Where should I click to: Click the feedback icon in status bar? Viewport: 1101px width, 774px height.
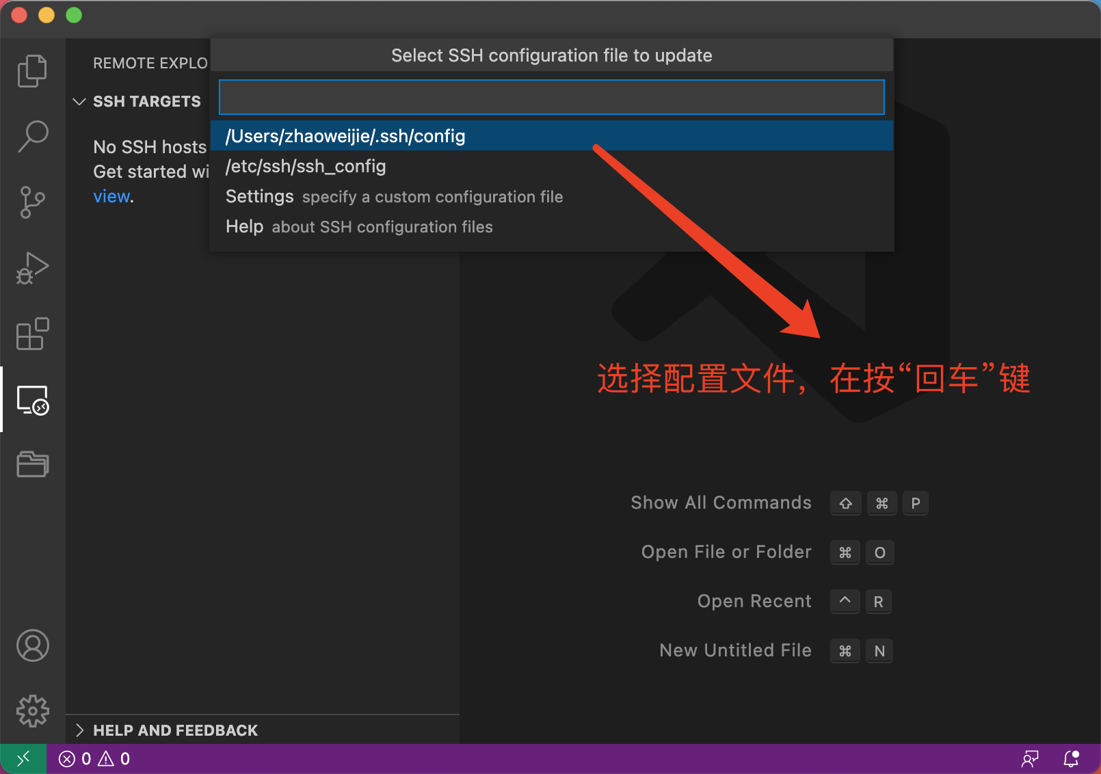[1030, 759]
